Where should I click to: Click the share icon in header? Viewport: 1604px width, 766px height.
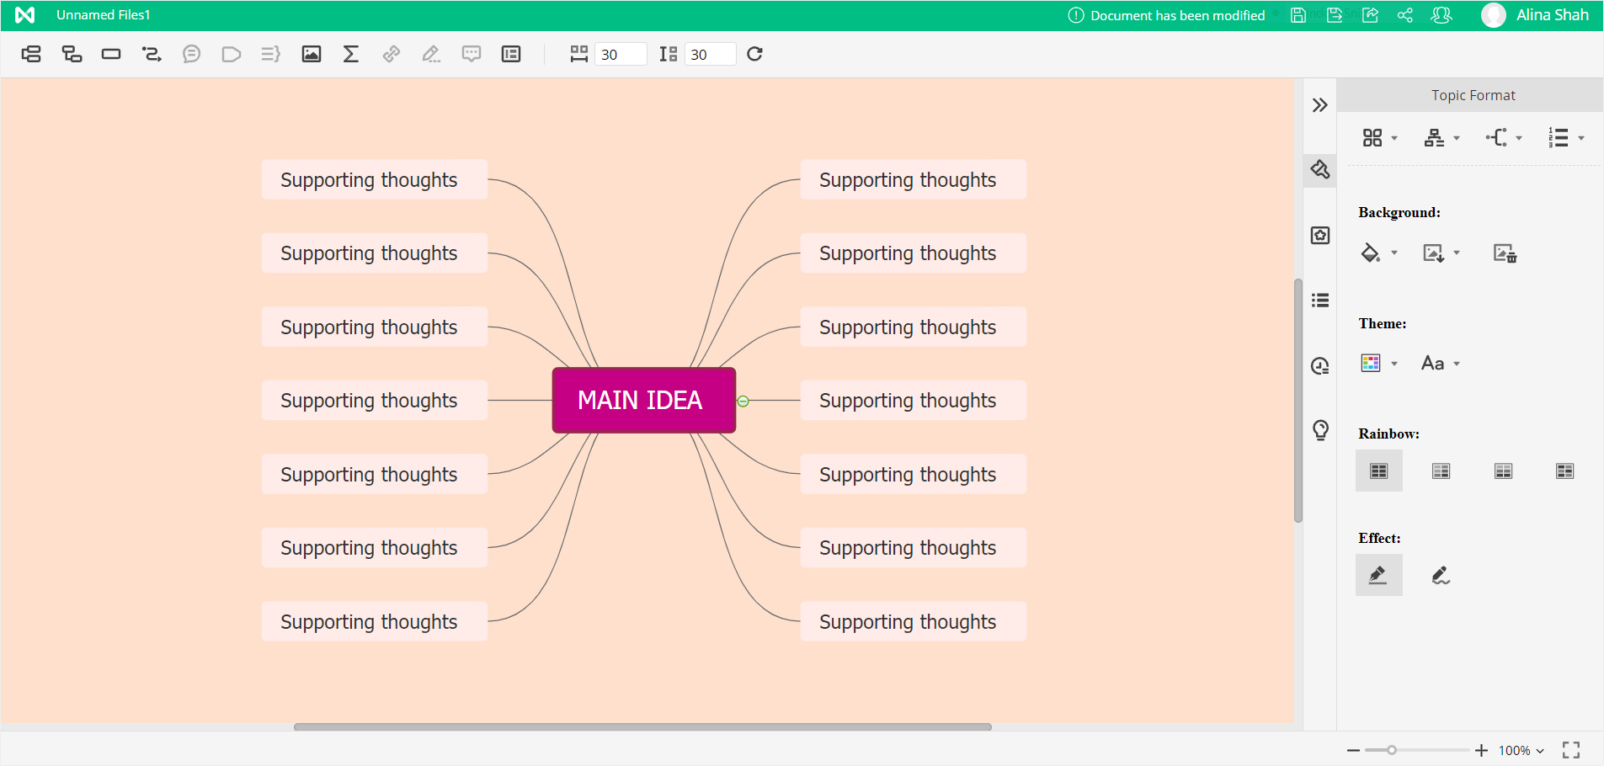click(x=1405, y=15)
